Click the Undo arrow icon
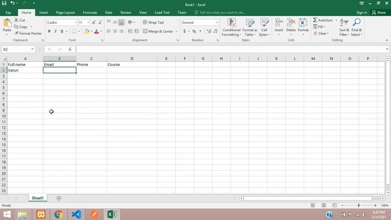The width and height of the screenshot is (391, 220). click(x=12, y=3)
